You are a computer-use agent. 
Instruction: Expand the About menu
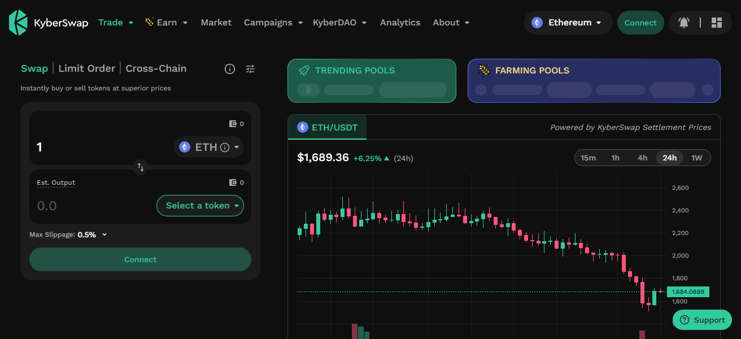[451, 23]
